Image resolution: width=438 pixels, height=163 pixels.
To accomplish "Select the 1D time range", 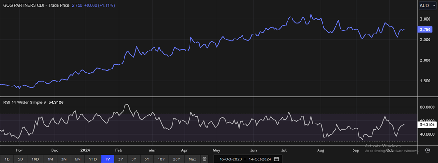I will click(8, 159).
